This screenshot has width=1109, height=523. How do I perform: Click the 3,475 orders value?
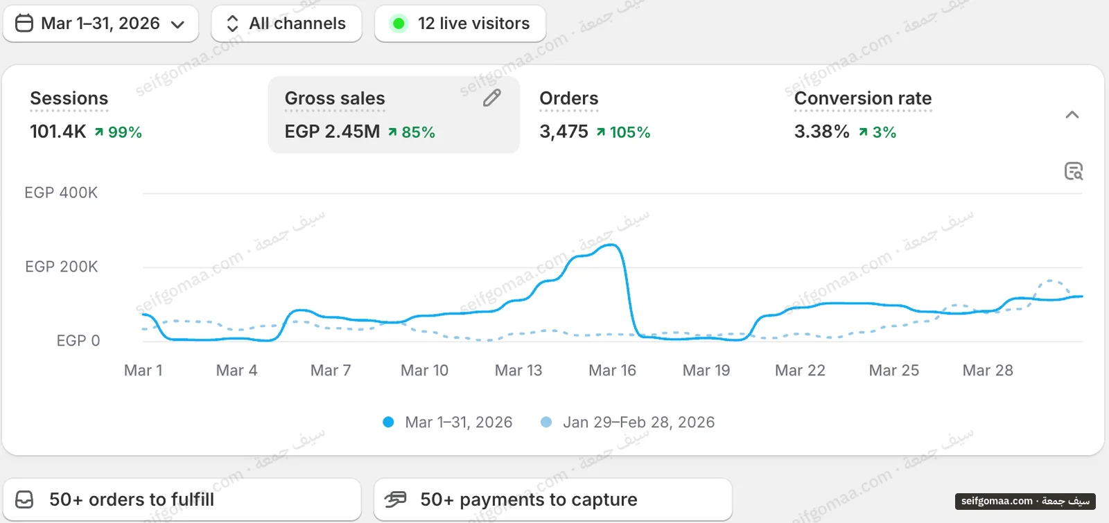click(x=564, y=132)
